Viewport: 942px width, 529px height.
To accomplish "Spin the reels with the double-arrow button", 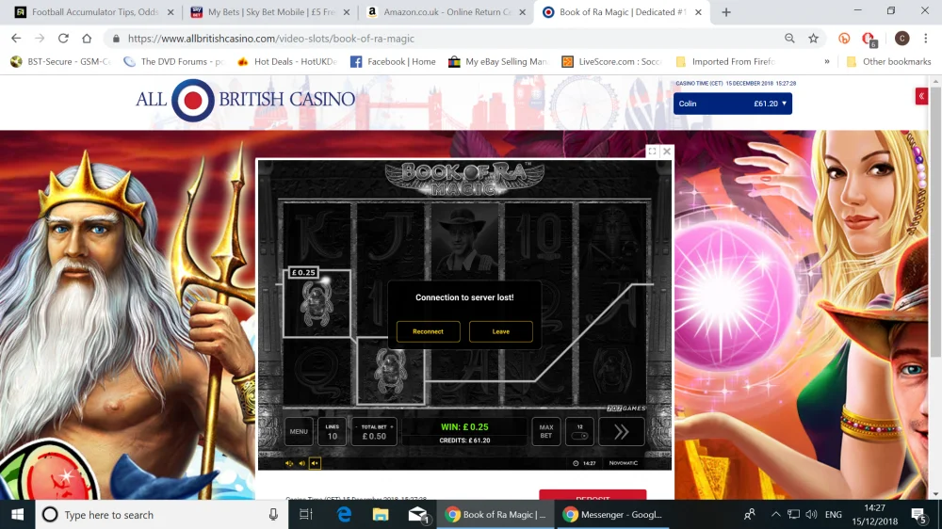I will pyautogui.click(x=621, y=431).
